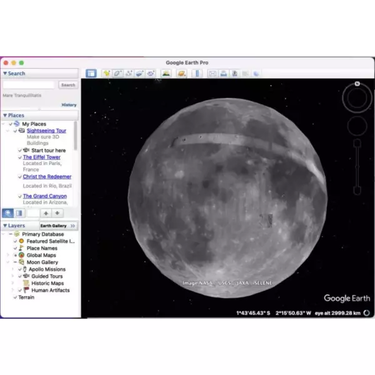Expand the Global Maps tree node

[8, 255]
